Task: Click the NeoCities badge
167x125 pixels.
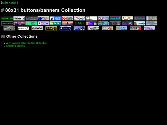Action: pyautogui.click(x=115, y=19)
